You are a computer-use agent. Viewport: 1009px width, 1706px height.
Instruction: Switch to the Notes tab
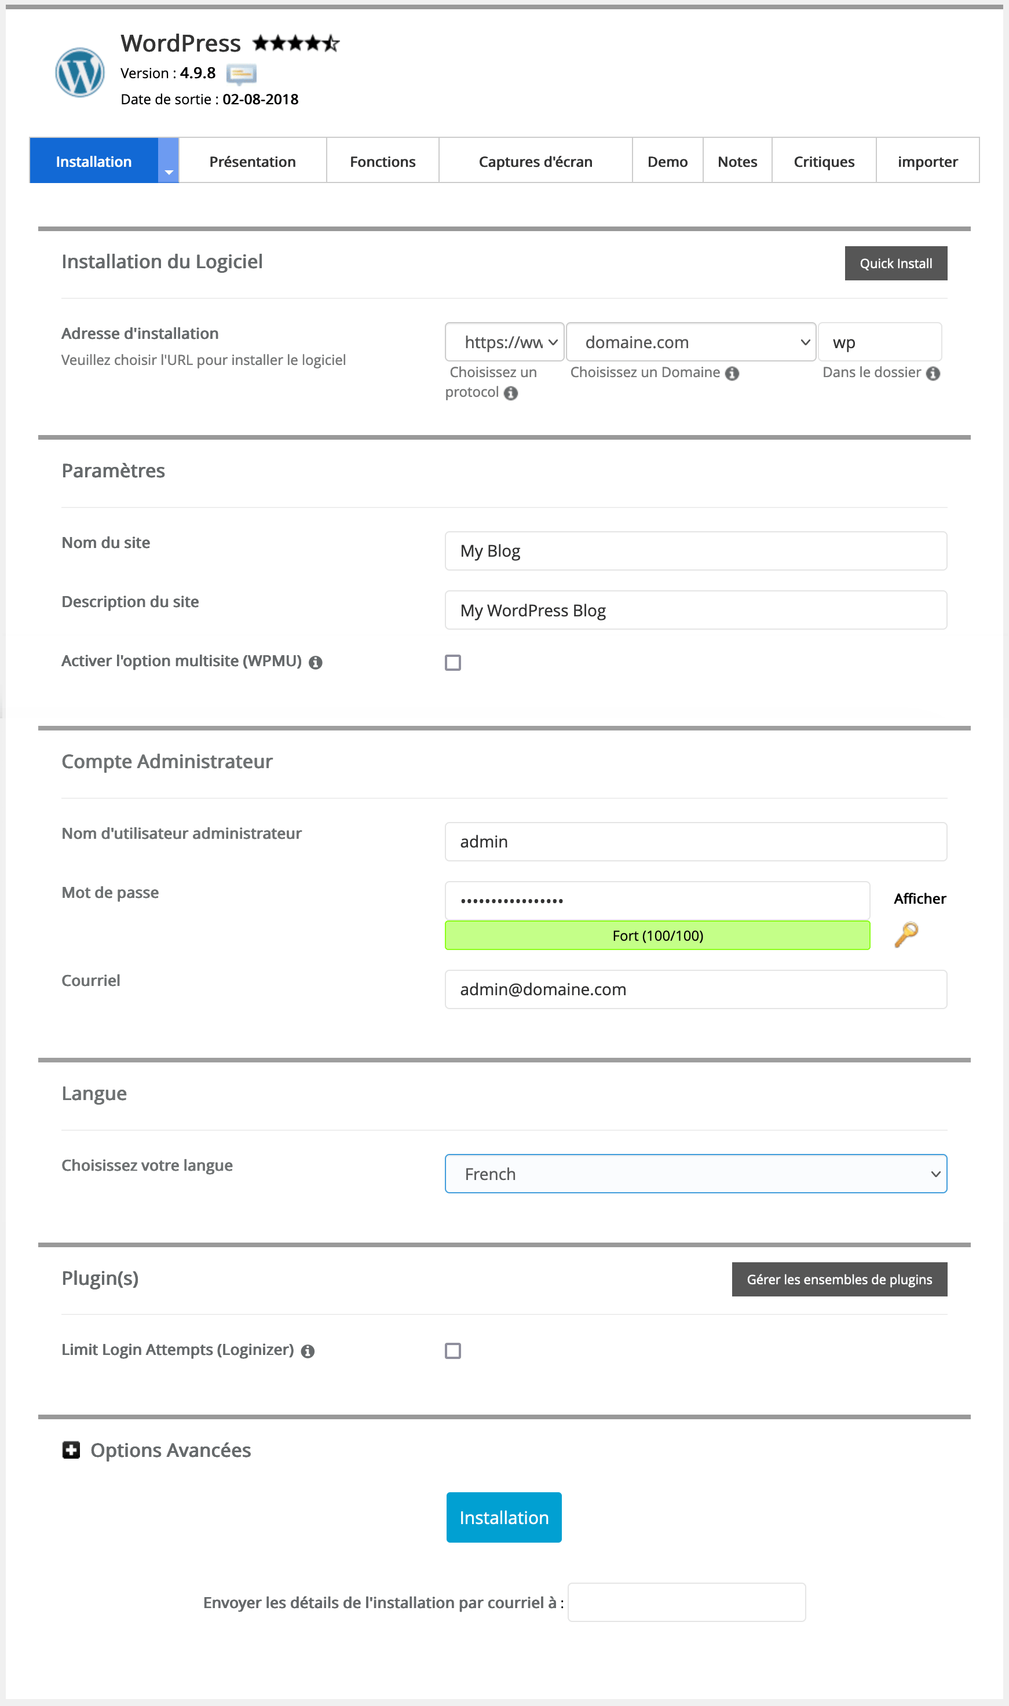pyautogui.click(x=737, y=160)
